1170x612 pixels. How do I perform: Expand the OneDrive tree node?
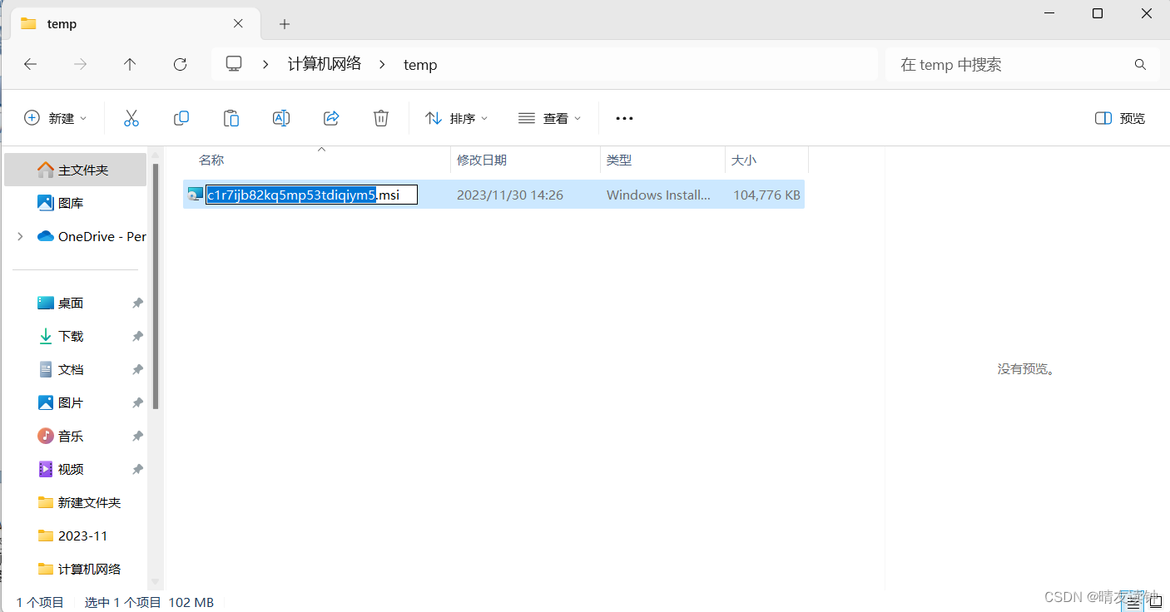click(x=20, y=236)
